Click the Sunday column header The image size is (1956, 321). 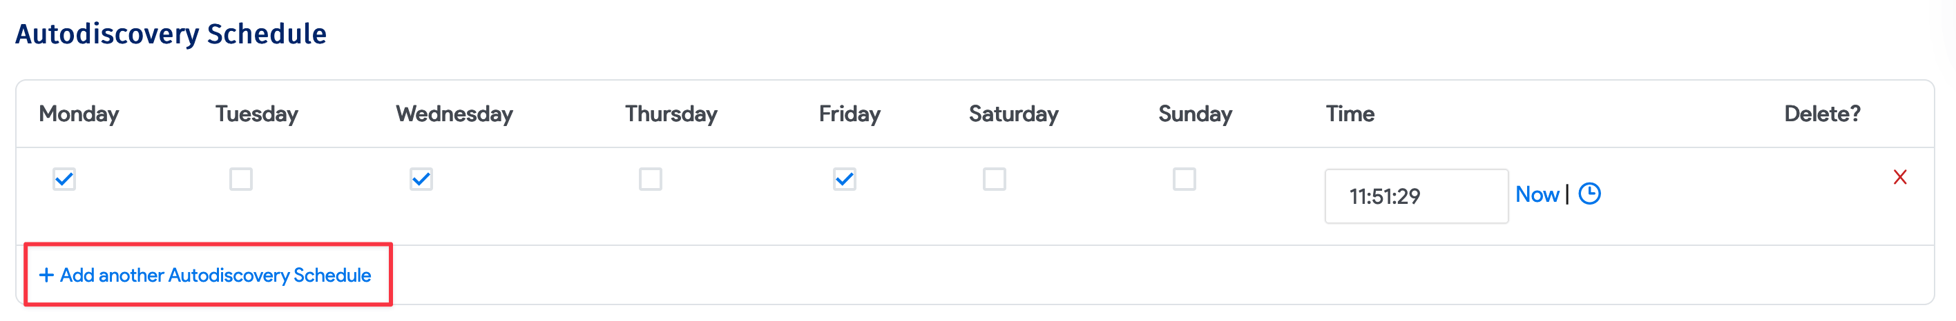[1195, 114]
